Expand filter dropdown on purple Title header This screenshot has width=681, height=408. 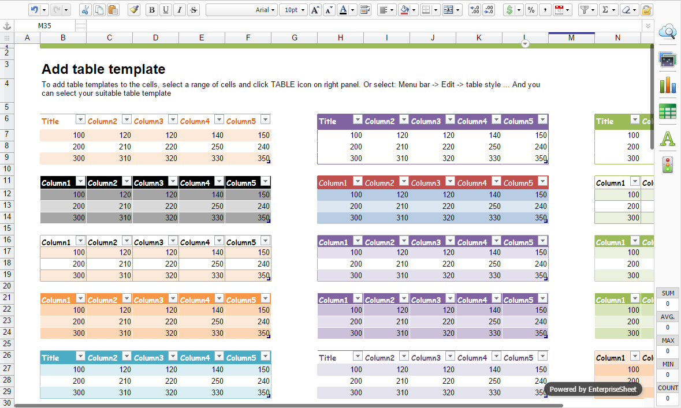[x=358, y=120]
